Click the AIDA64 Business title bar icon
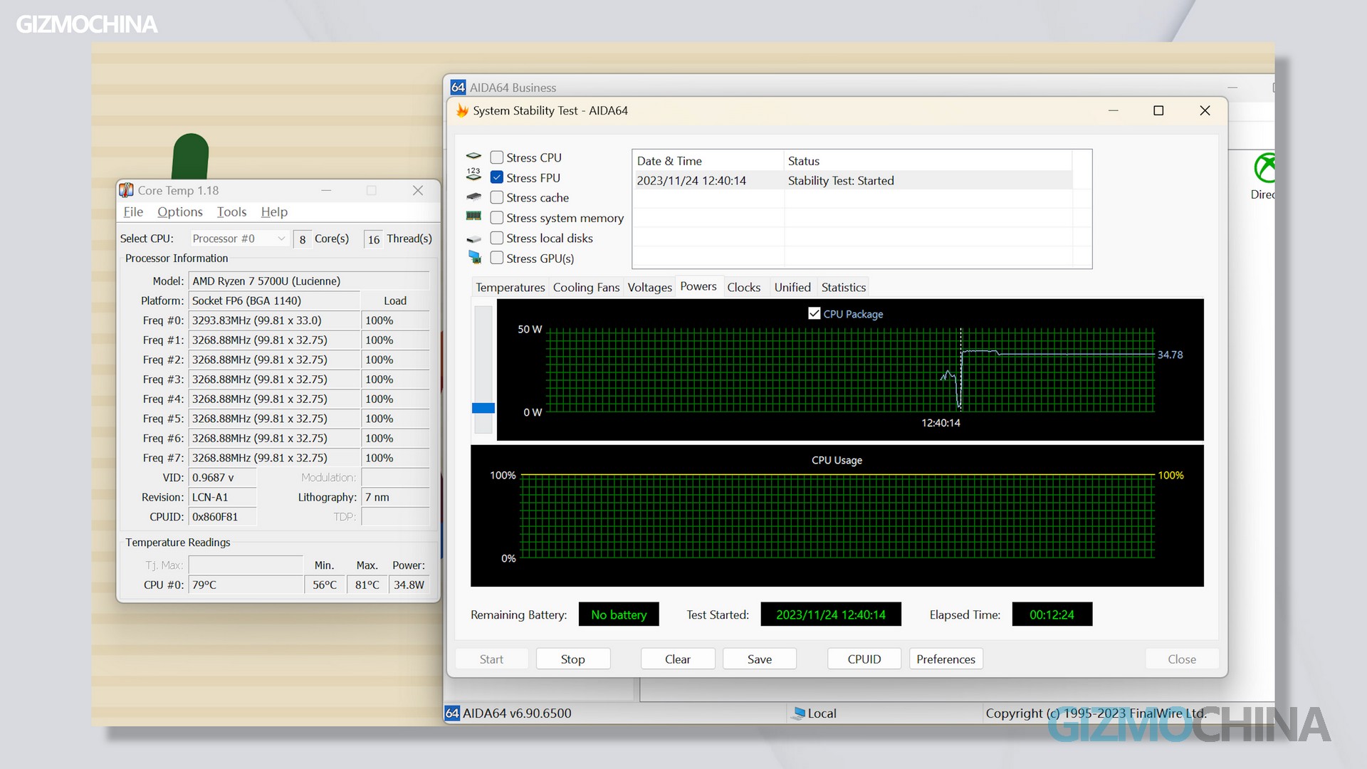 pos(458,88)
